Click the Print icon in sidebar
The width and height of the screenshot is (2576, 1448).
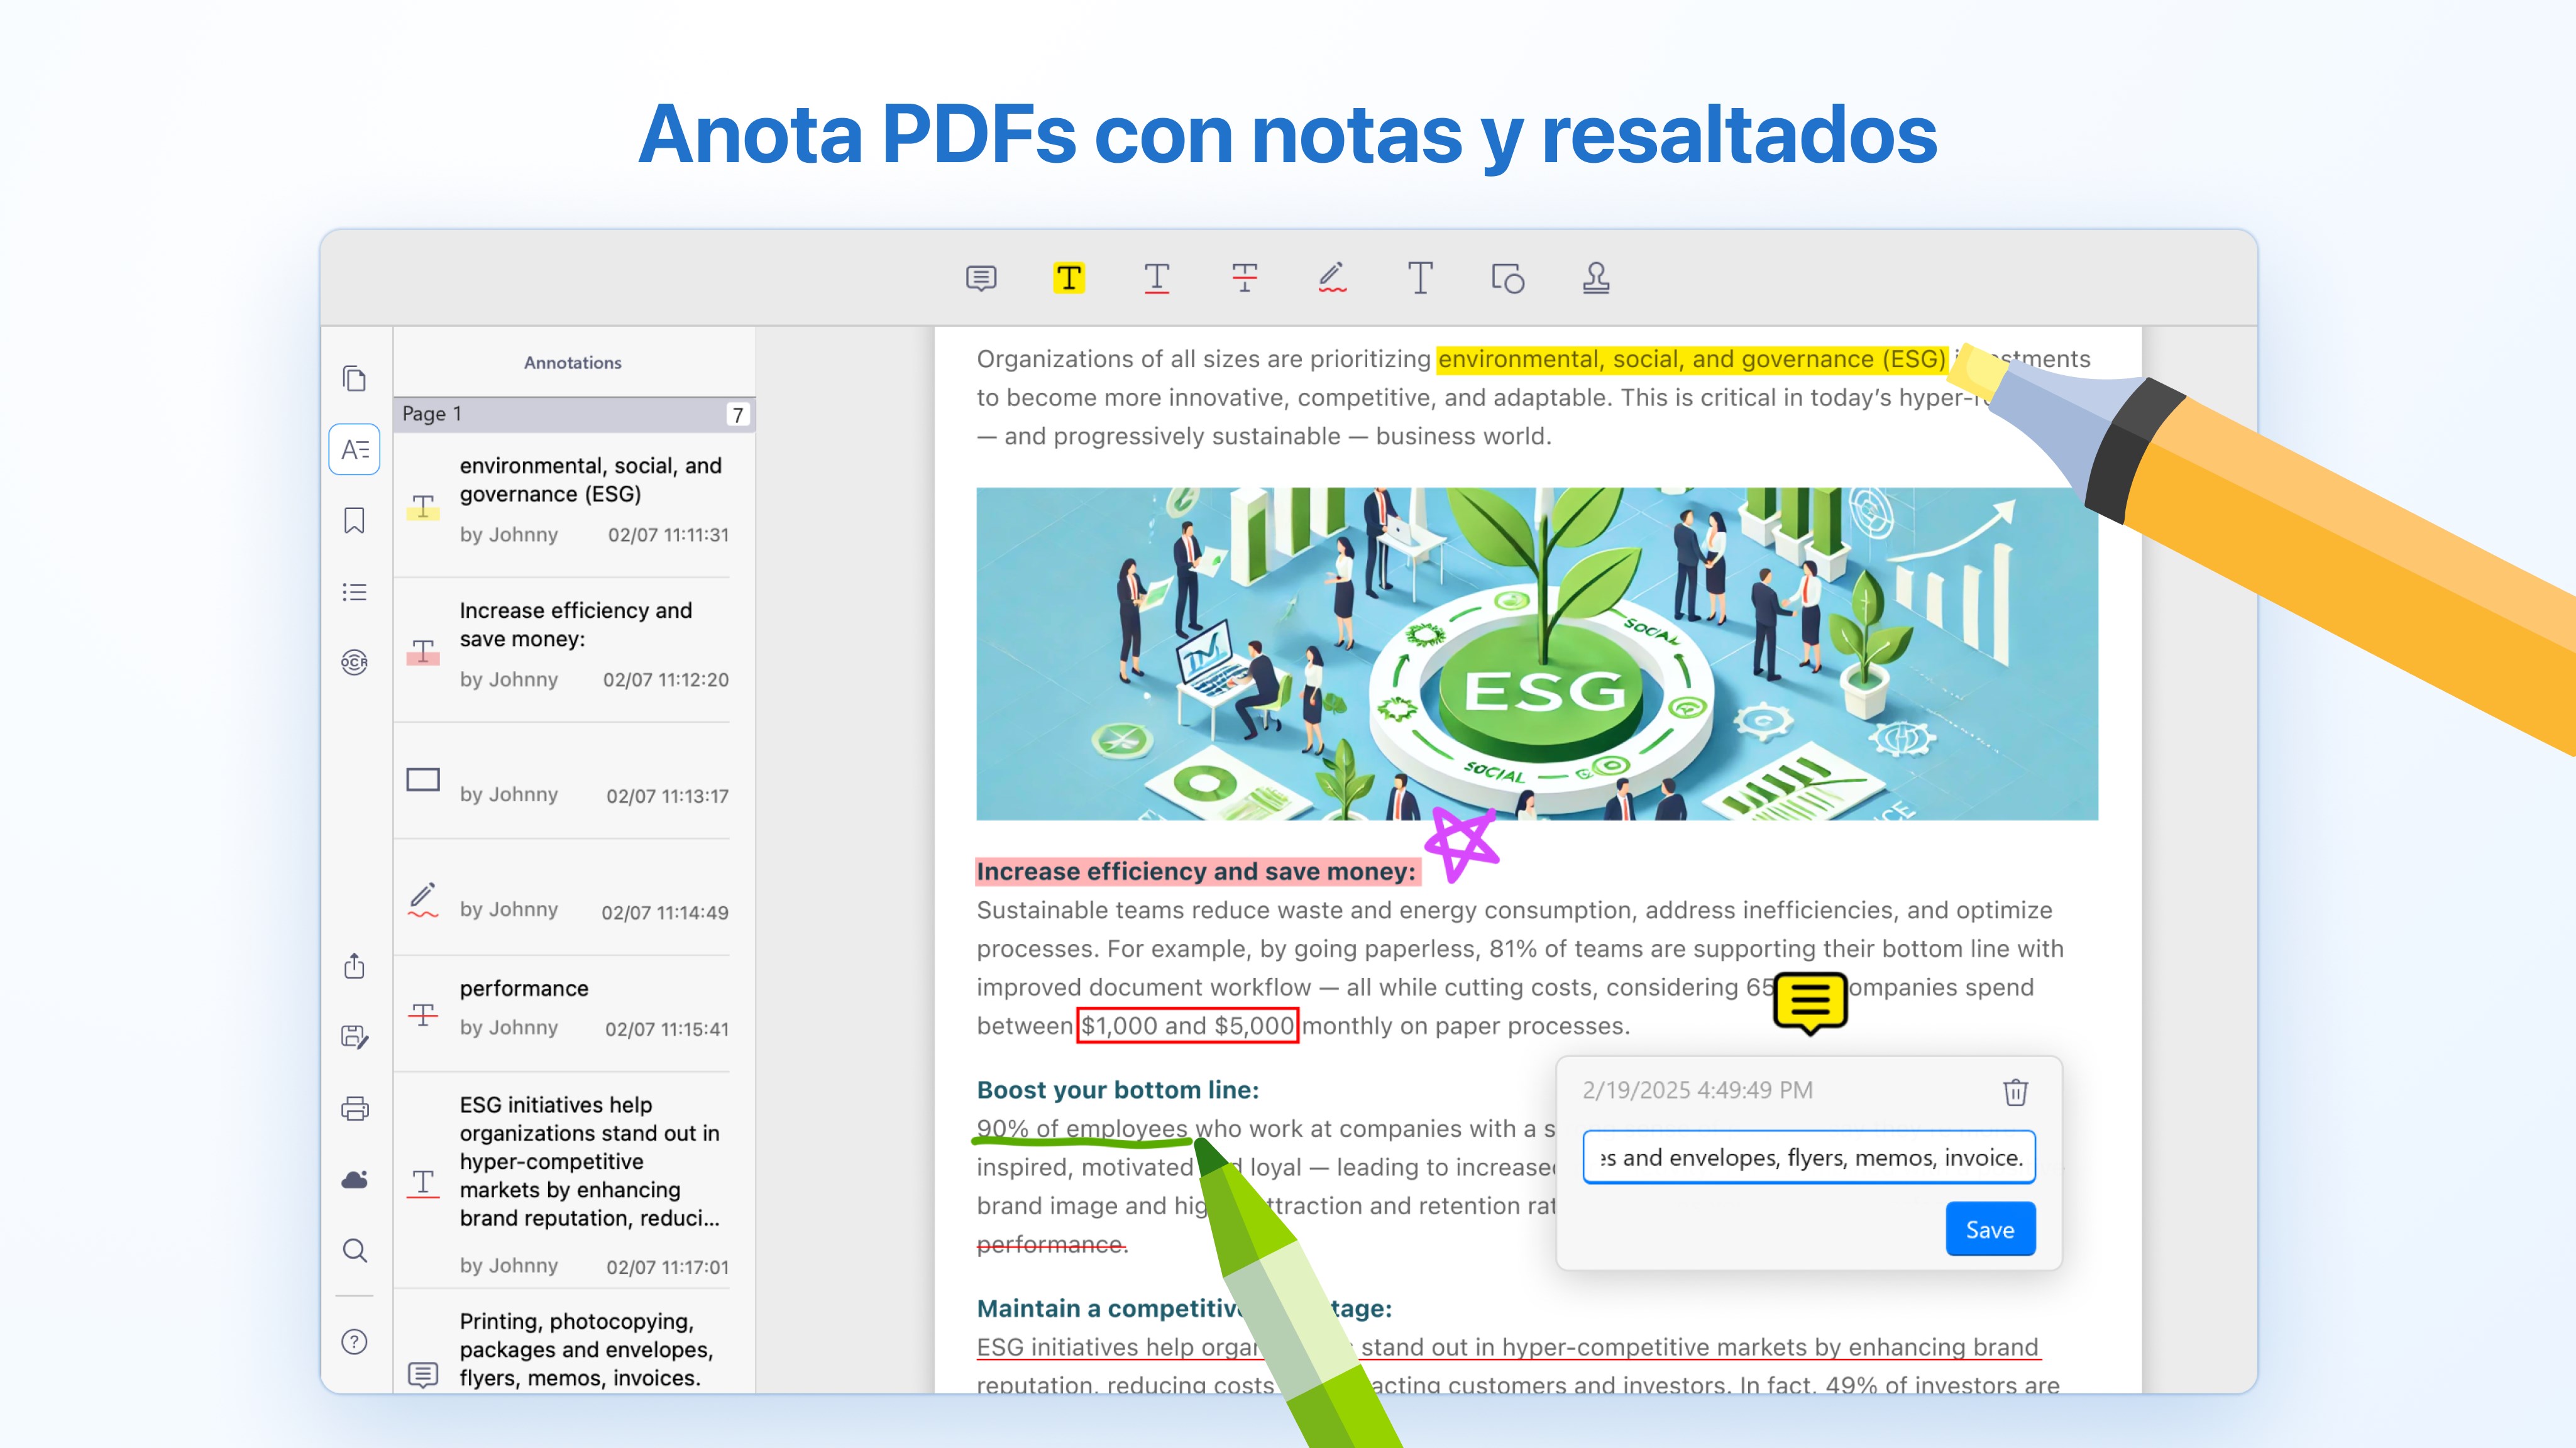354,1108
